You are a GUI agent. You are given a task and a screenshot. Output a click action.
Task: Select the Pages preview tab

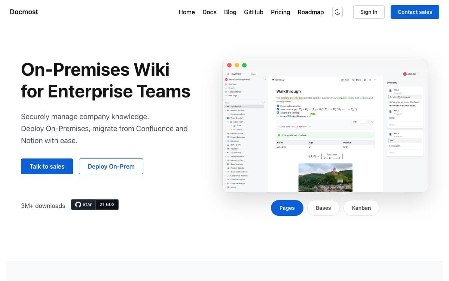click(x=287, y=208)
